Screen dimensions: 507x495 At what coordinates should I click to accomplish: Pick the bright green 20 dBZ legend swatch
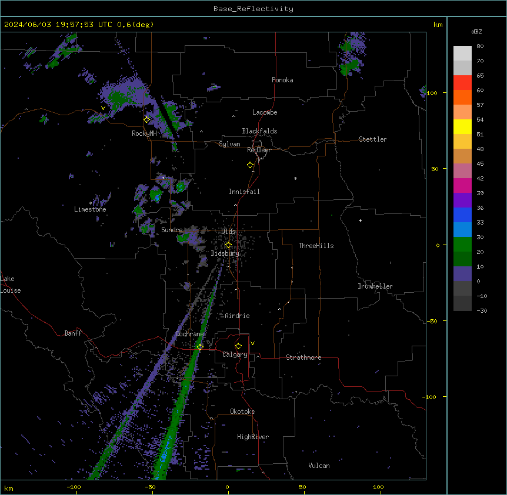[462, 245]
